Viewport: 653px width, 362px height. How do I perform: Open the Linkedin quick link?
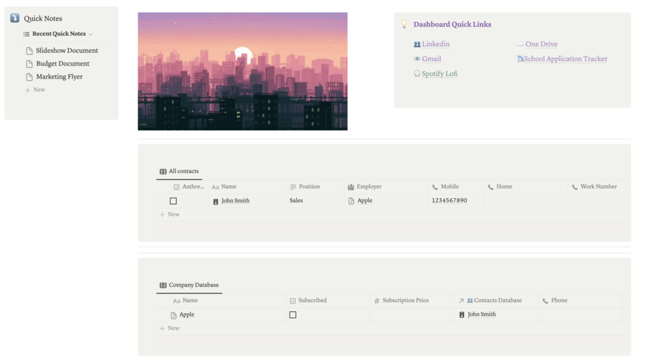pyautogui.click(x=435, y=44)
